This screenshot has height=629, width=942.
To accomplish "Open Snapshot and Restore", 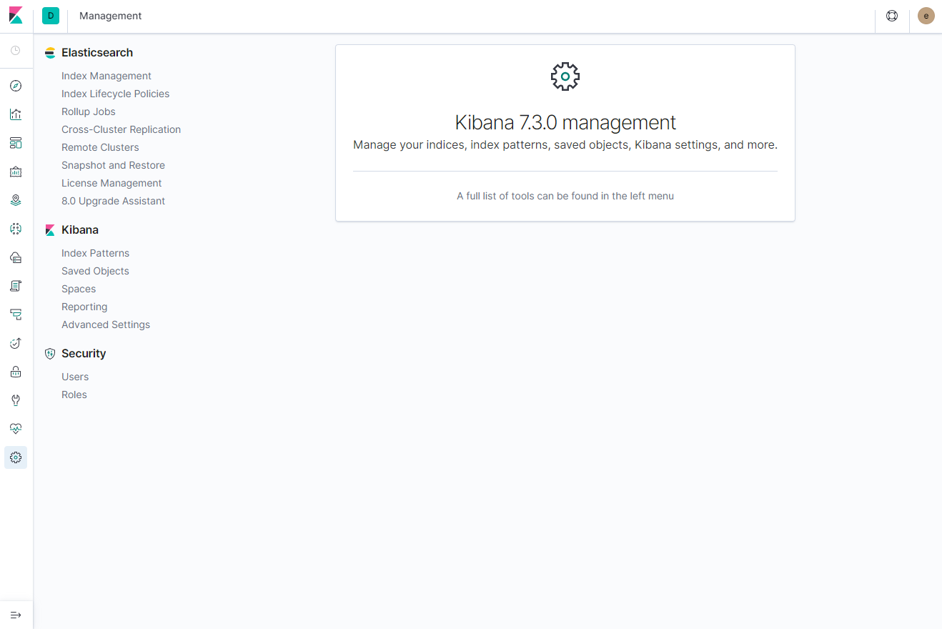I will coord(113,165).
